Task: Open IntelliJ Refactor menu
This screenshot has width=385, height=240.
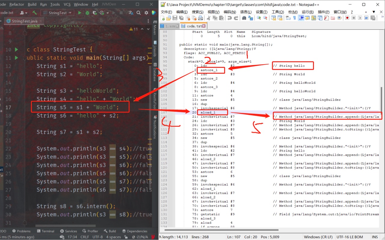Action: [x=17, y=4]
